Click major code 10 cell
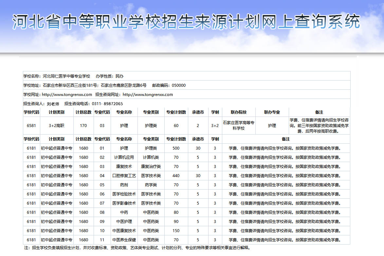Image resolution: width=384 pixels, height=256 pixels. point(102,231)
